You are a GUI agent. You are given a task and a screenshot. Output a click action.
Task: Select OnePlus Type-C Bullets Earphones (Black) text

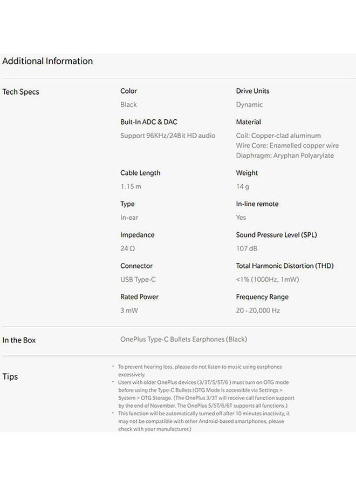point(183,340)
